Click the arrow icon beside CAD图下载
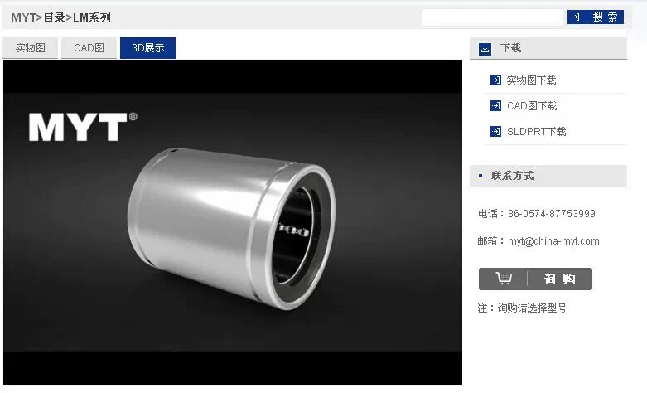 tap(495, 105)
